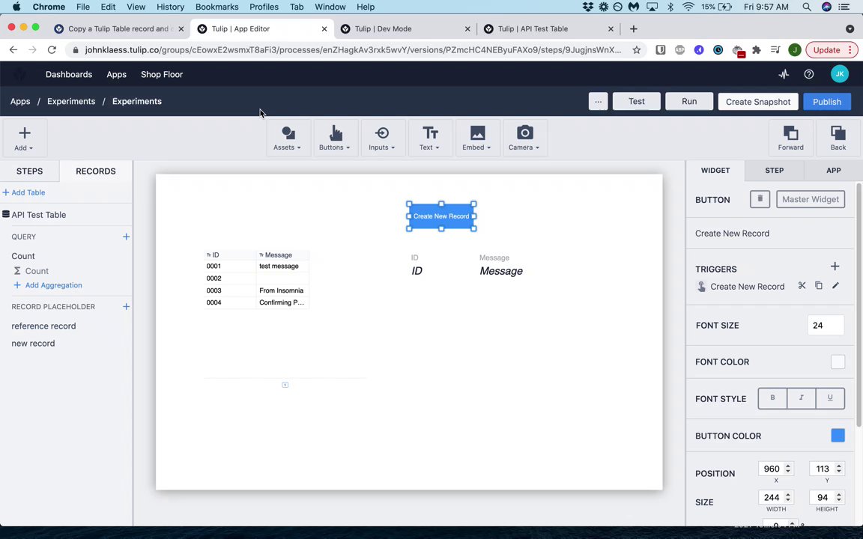The height and width of the screenshot is (539, 863).
Task: Go back in browser history
Action: coord(13,50)
